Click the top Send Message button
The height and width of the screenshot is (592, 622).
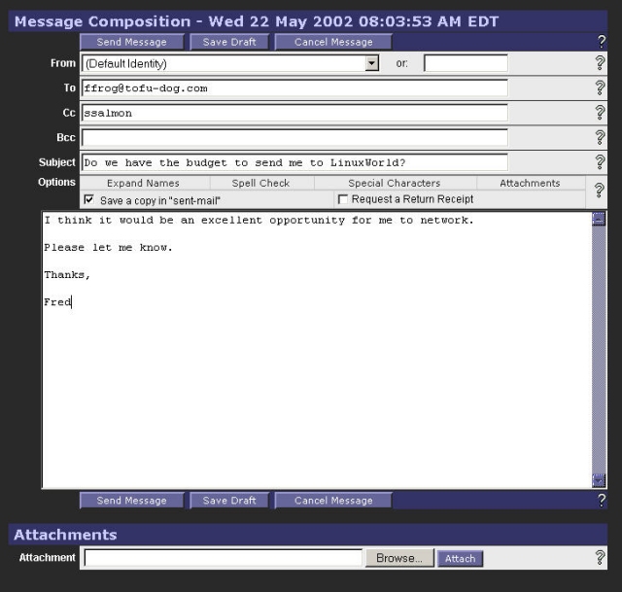132,42
